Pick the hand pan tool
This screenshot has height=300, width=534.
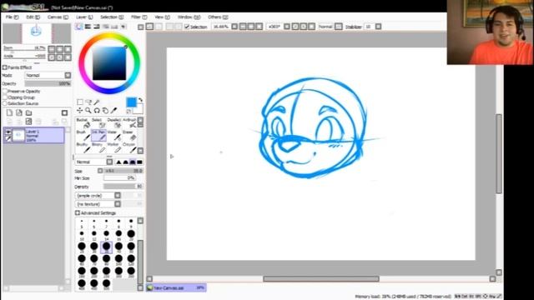pos(105,111)
